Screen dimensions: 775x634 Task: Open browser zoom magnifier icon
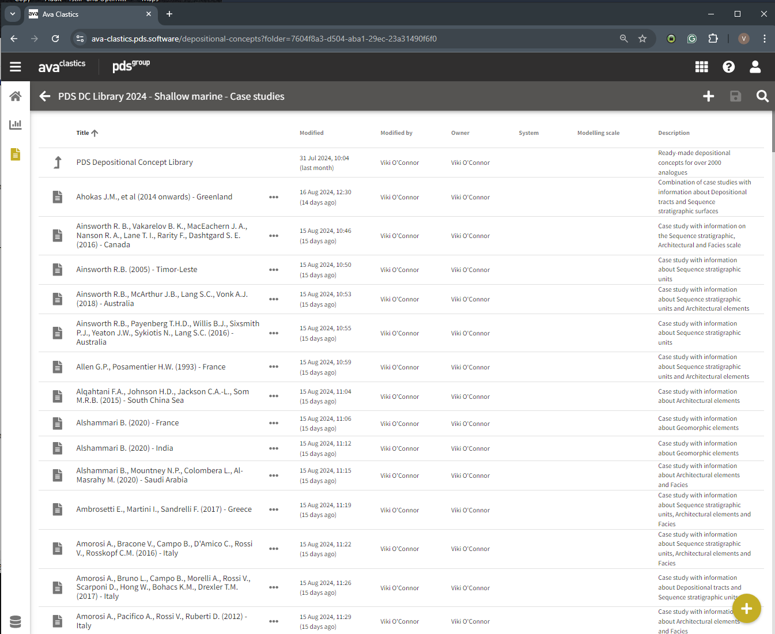click(x=623, y=39)
